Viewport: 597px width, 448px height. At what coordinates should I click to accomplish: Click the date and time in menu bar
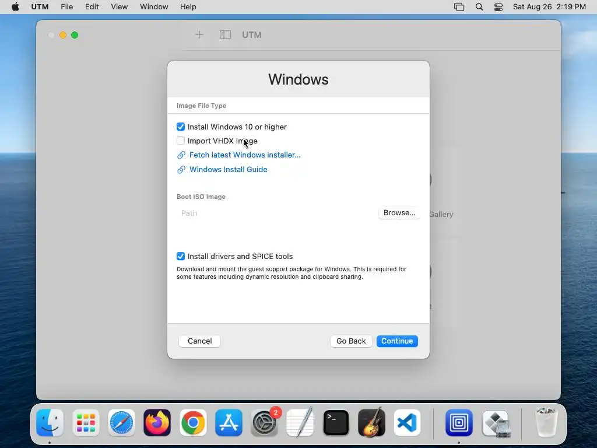549,7
